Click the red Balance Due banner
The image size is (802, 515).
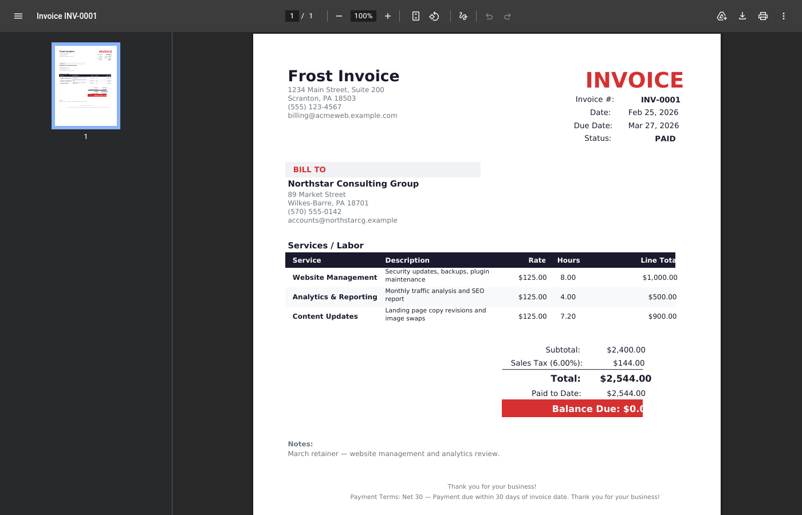[572, 408]
